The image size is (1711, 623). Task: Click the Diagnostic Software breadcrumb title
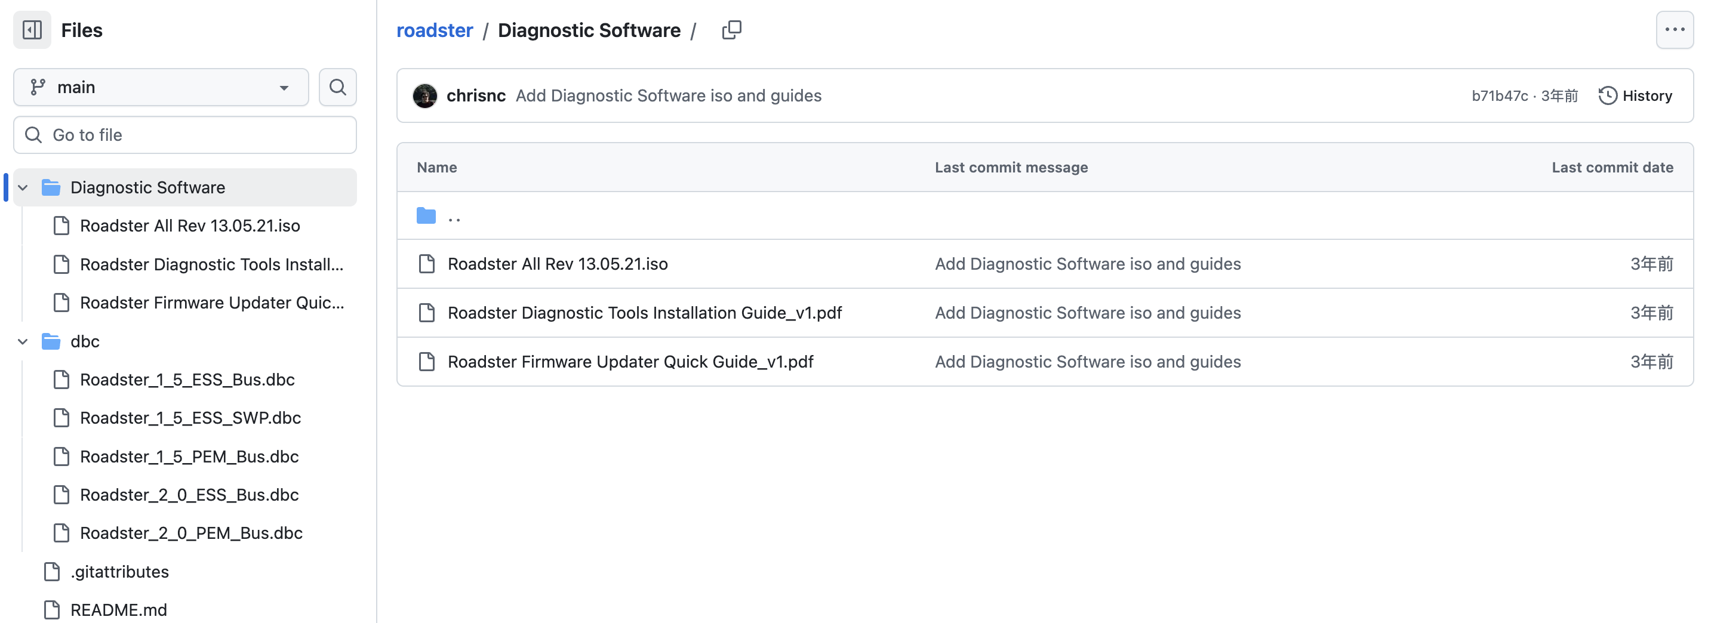point(589,30)
